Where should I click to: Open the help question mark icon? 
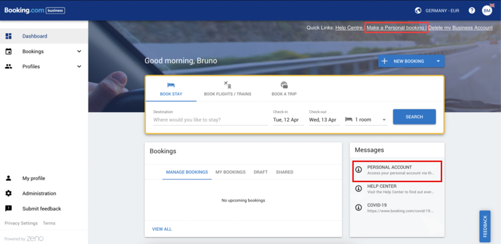pos(472,11)
